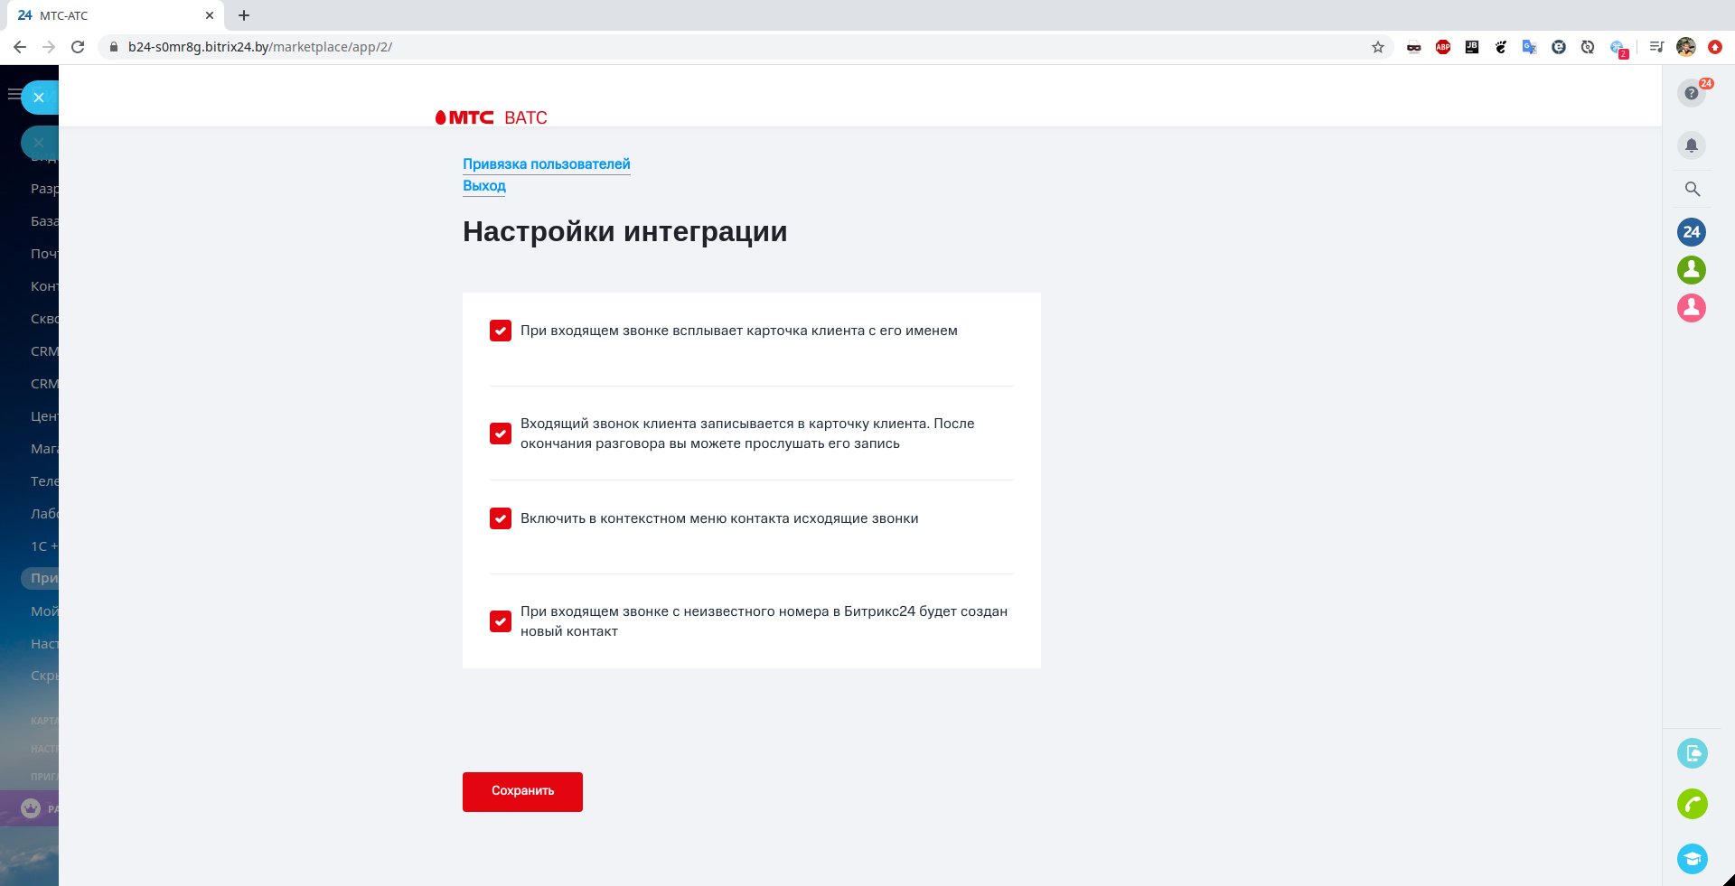This screenshot has height=886, width=1735.
Task: Open the hamburger menu in the left sidebar
Action: click(14, 94)
